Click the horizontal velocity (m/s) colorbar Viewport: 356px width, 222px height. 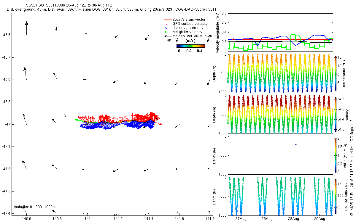coord(191,46)
